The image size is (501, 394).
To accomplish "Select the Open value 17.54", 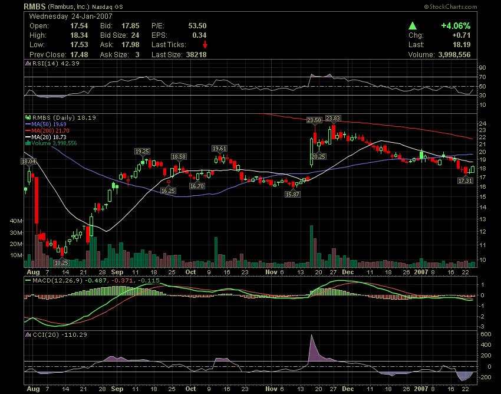I will pyautogui.click(x=79, y=26).
